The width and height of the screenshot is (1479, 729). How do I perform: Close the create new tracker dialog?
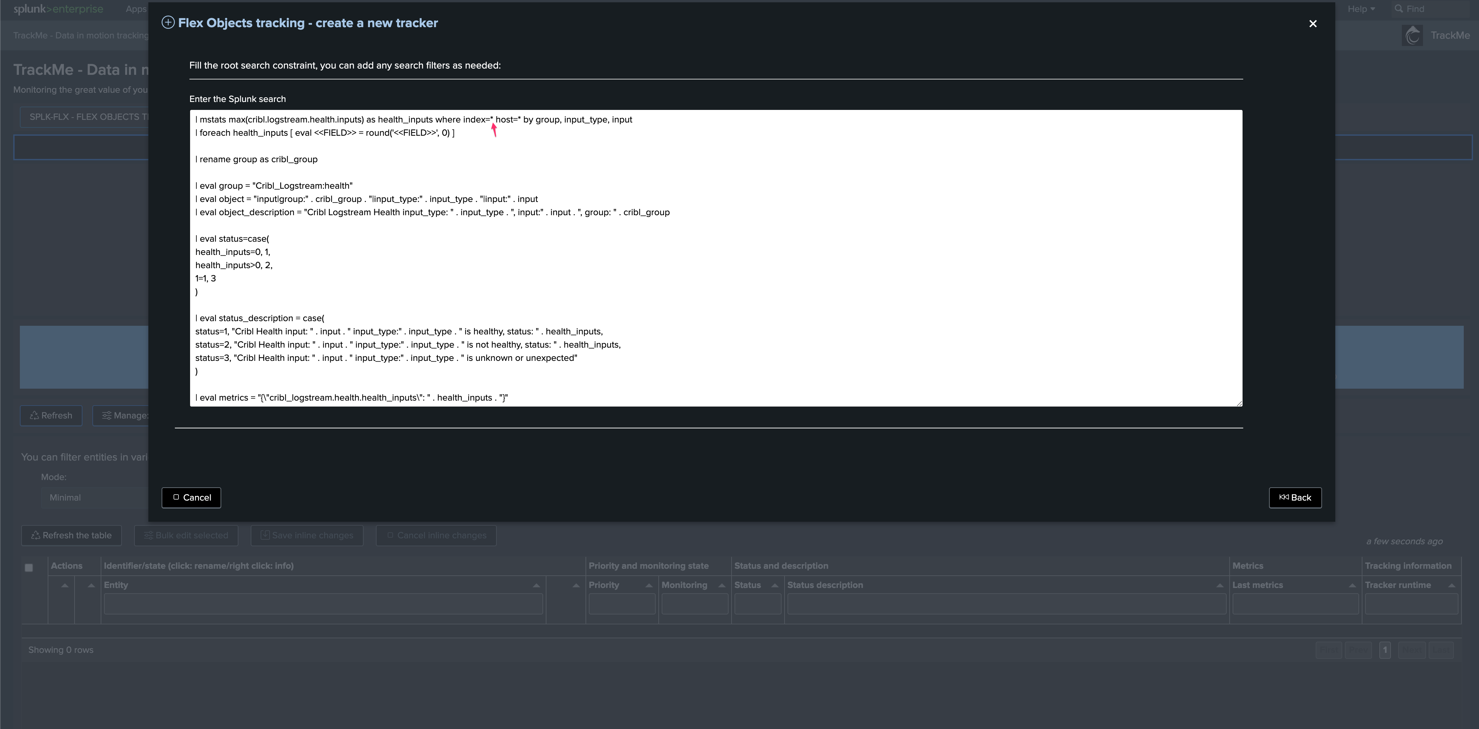(1312, 24)
